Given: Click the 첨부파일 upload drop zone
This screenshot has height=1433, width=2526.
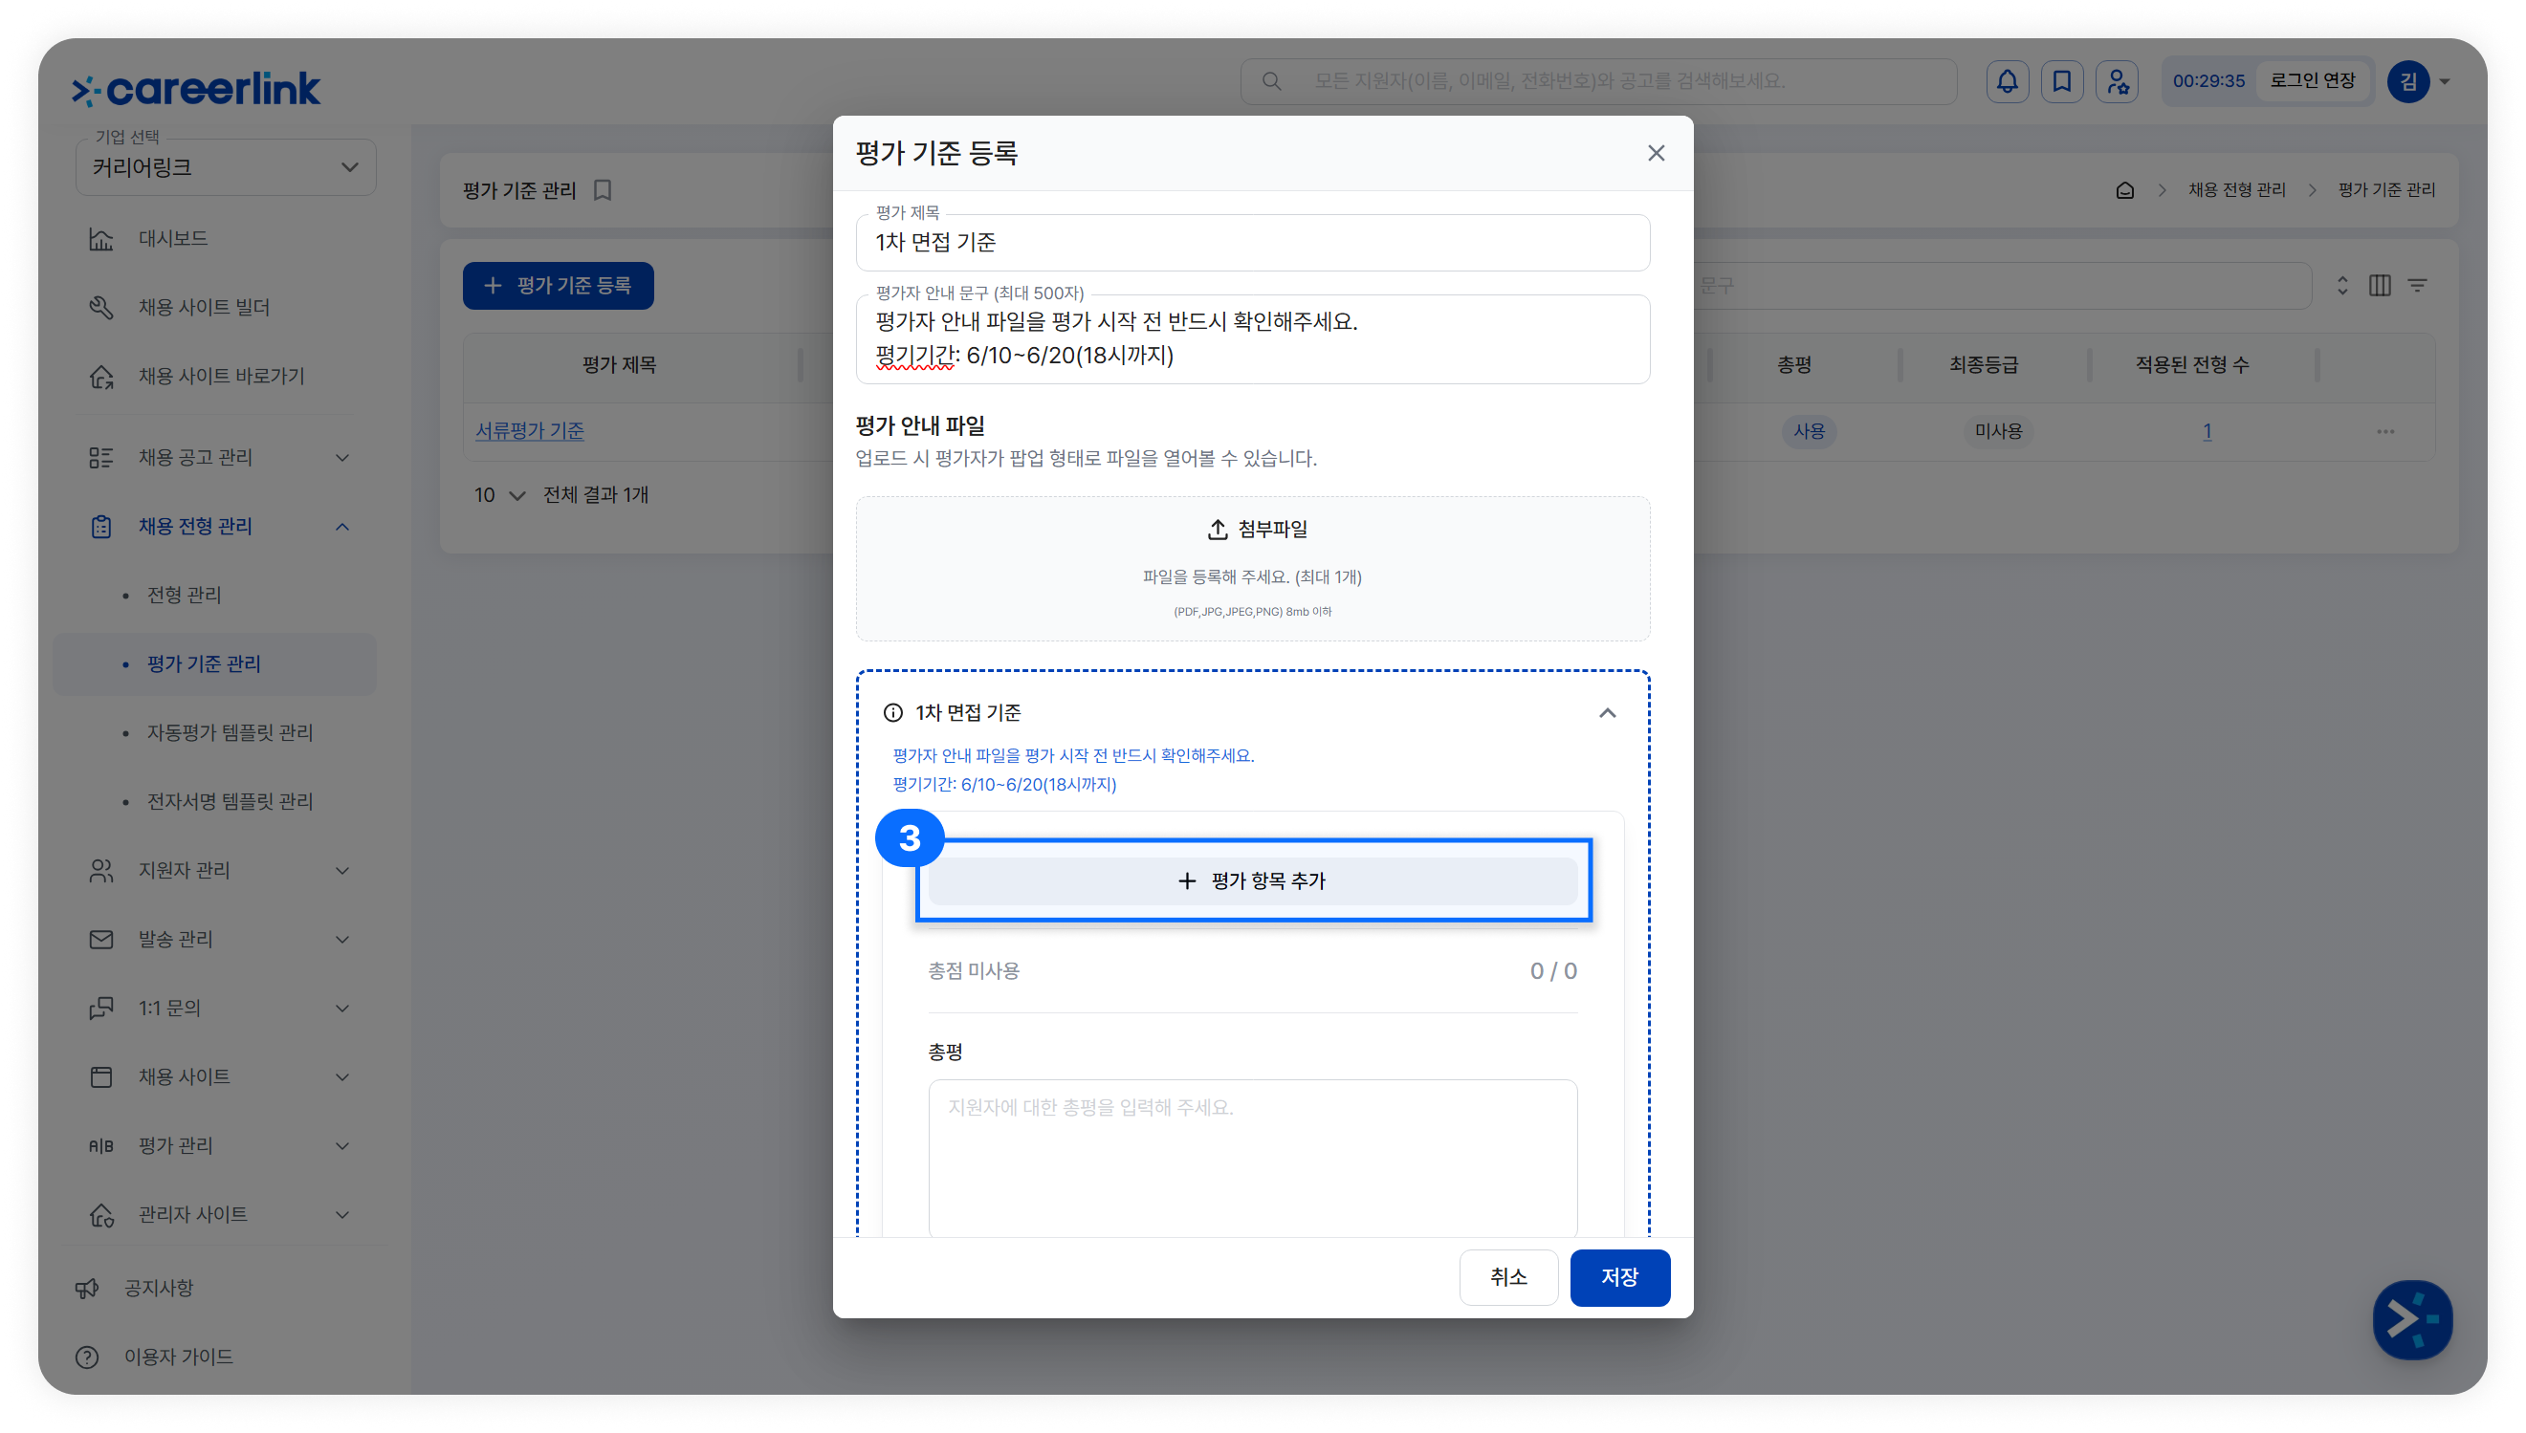Looking at the screenshot, I should point(1252,569).
